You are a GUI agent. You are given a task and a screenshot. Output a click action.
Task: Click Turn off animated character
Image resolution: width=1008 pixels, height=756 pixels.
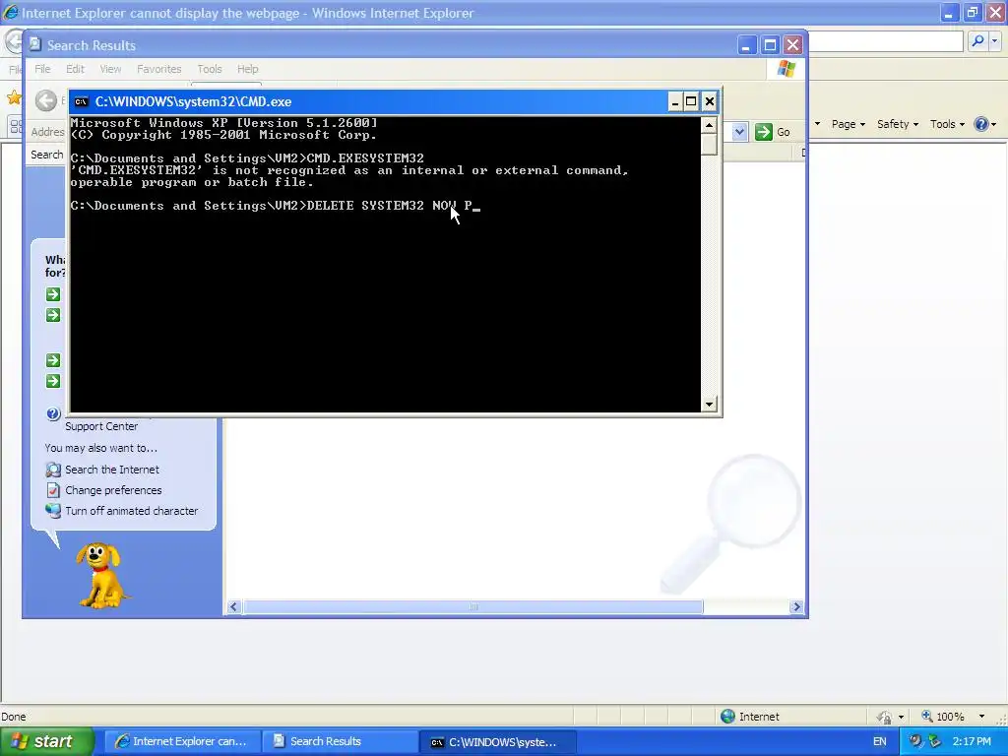pyautogui.click(x=131, y=511)
